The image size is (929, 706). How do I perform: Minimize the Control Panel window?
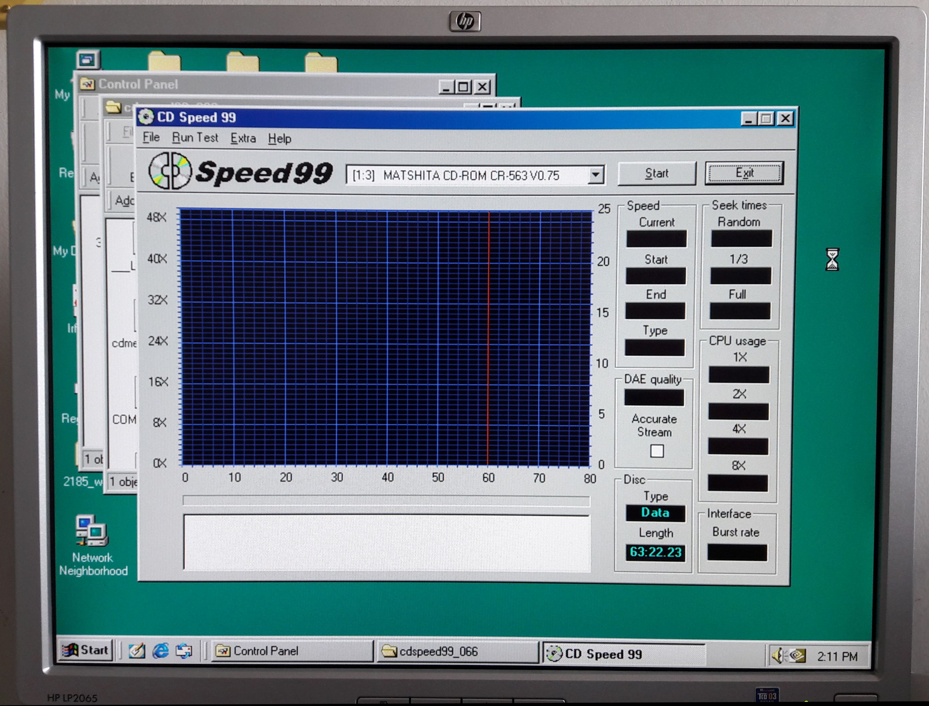pos(447,87)
